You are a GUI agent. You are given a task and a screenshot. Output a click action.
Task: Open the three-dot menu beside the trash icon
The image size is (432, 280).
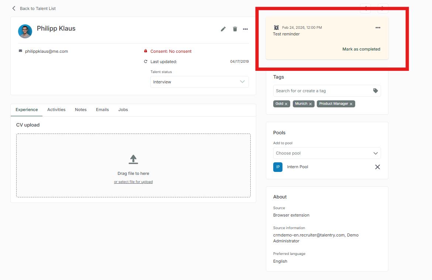245,29
